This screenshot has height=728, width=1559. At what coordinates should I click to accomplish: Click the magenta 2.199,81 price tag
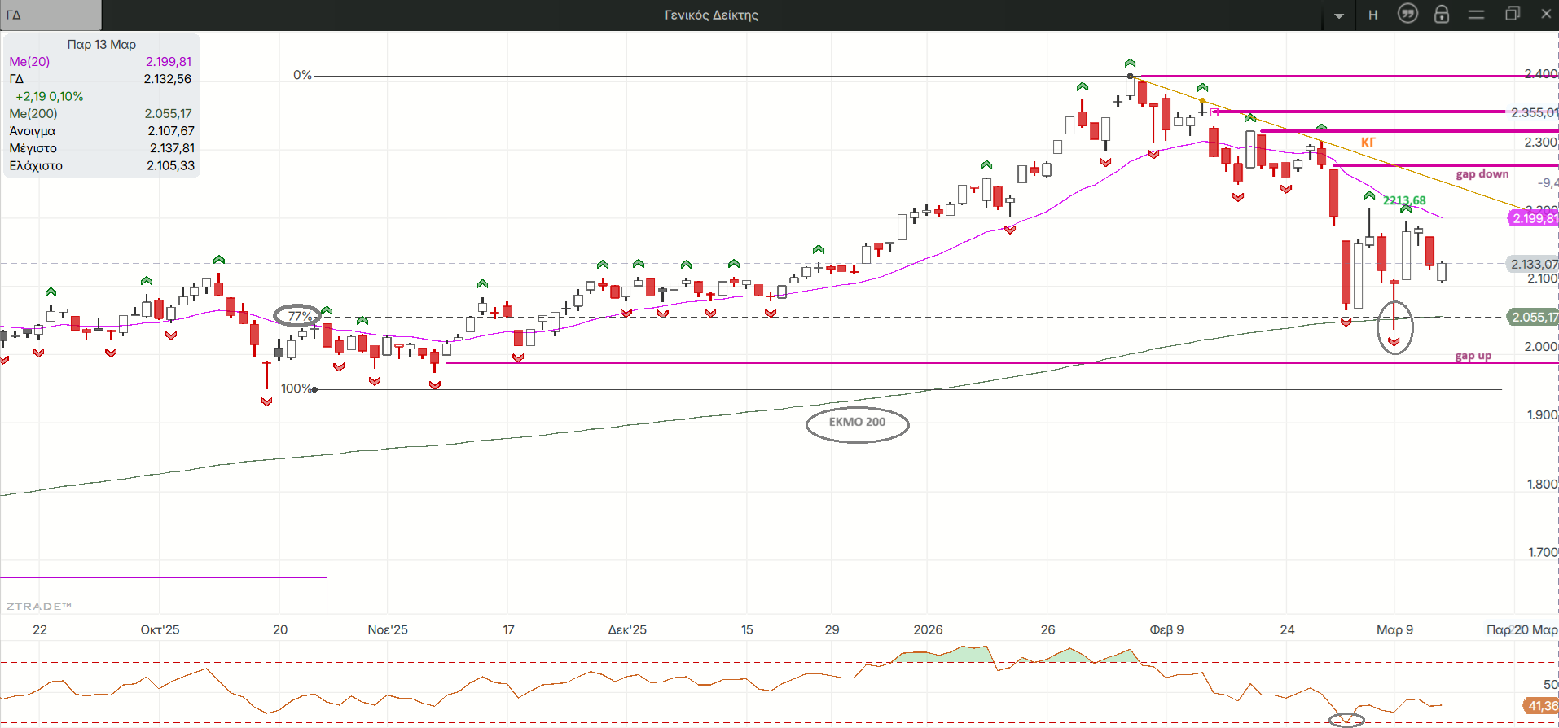[x=1534, y=218]
